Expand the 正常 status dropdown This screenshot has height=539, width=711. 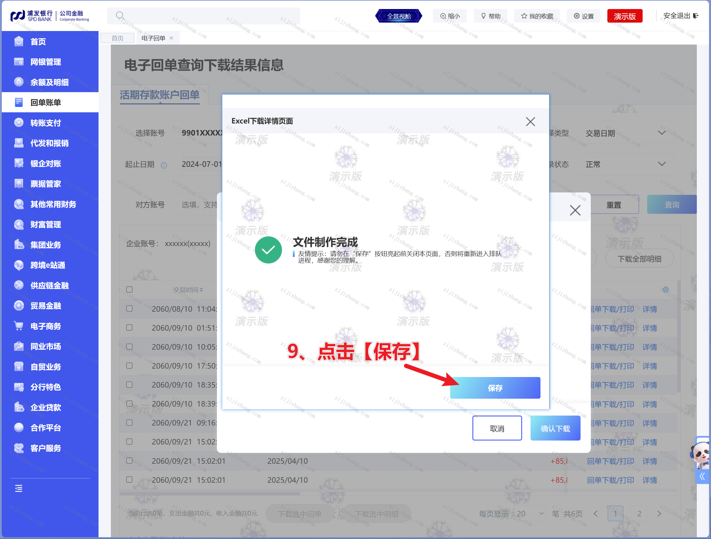625,164
